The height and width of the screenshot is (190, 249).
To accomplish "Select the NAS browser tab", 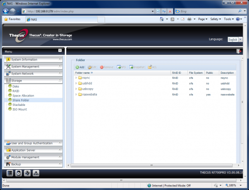I will [x=61, y=19].
